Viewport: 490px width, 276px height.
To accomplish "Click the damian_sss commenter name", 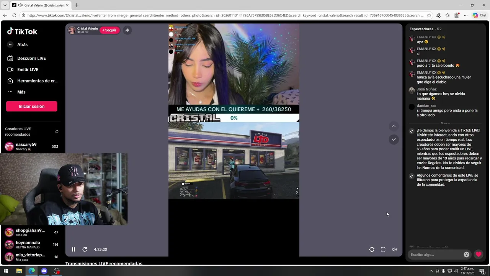I will [x=426, y=106].
